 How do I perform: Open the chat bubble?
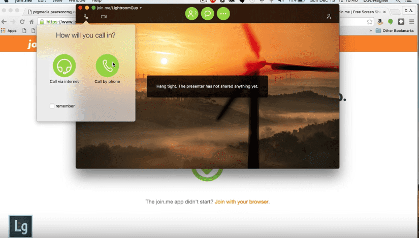click(207, 14)
